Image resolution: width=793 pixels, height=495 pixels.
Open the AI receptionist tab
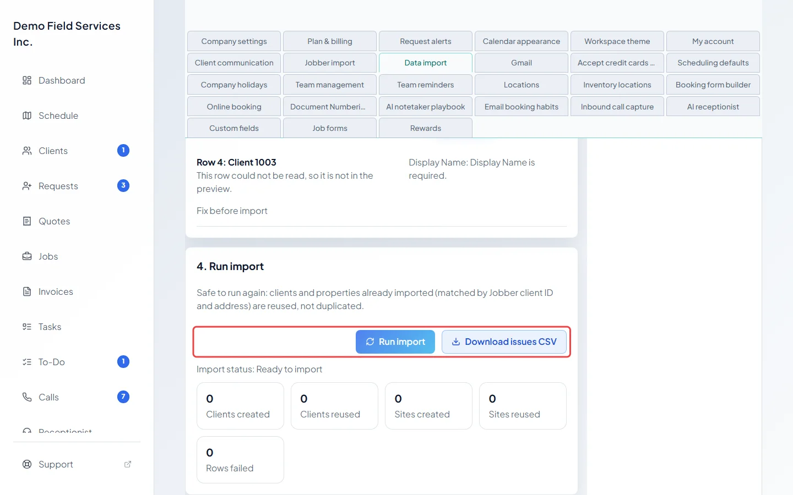click(713, 107)
